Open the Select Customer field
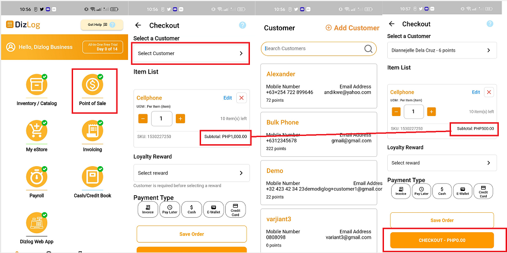 point(191,53)
